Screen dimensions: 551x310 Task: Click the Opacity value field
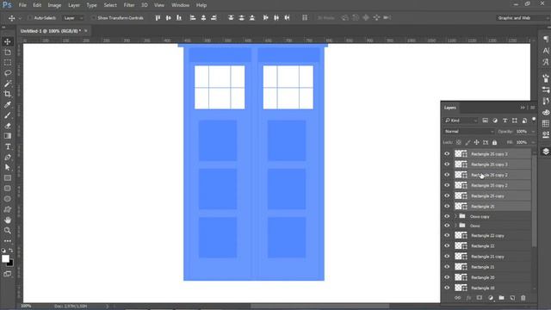point(522,132)
